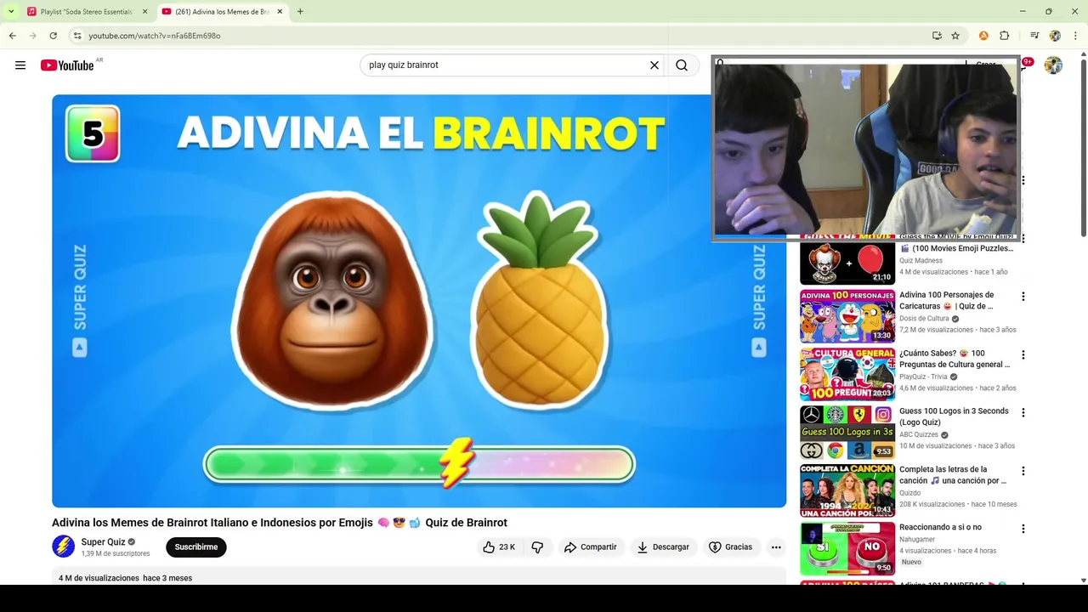
Task: Open options menu for ¿Cuánto Sabes? video
Action: point(1023,354)
